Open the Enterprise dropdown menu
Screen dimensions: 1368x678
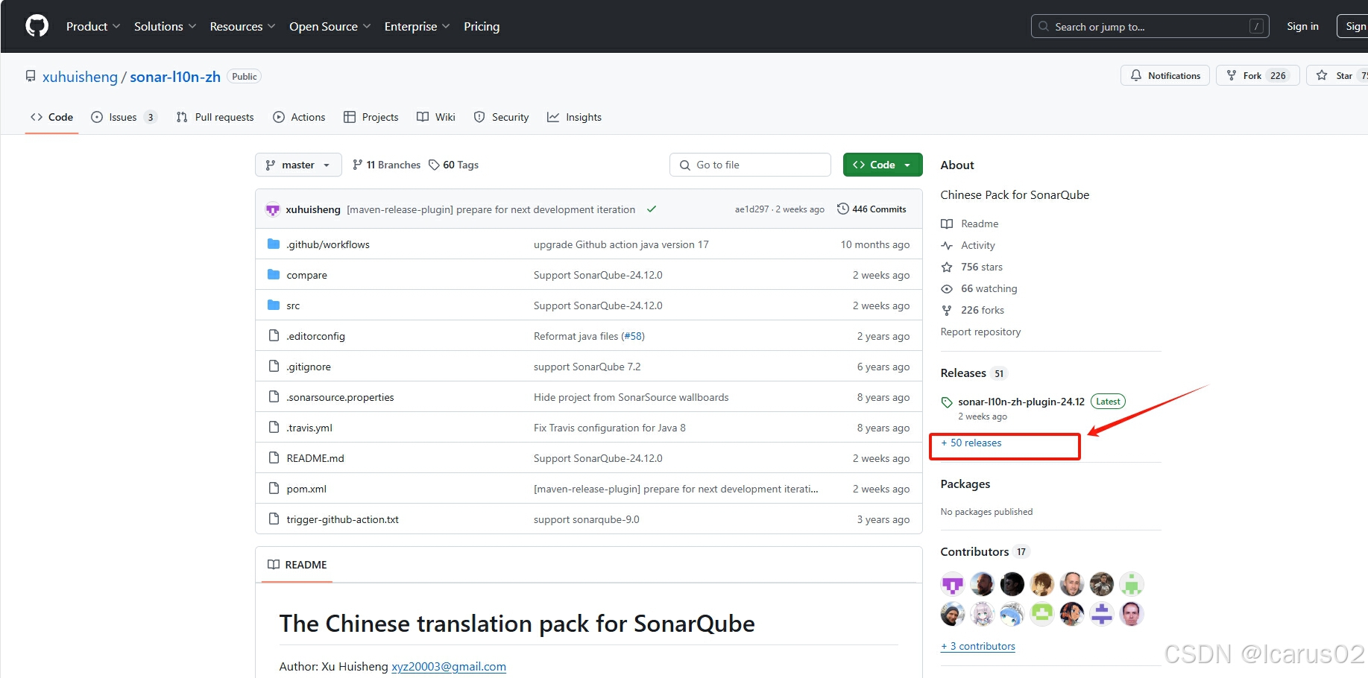click(x=417, y=26)
